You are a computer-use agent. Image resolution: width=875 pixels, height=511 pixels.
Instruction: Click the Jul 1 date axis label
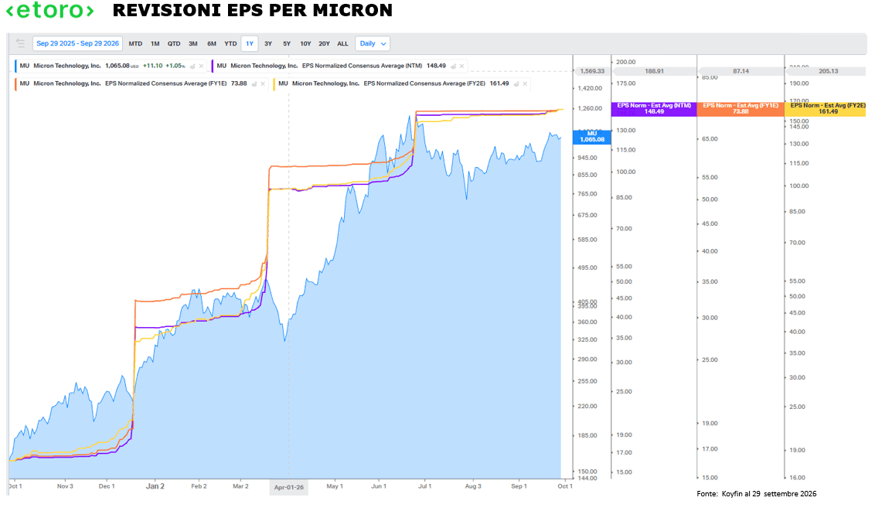[x=425, y=486]
